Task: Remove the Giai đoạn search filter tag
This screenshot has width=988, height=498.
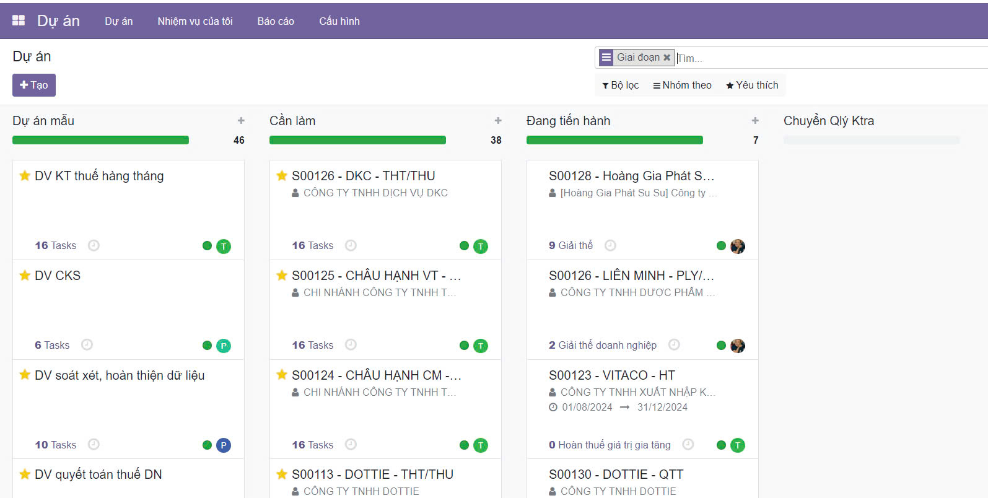Action: coord(667,58)
